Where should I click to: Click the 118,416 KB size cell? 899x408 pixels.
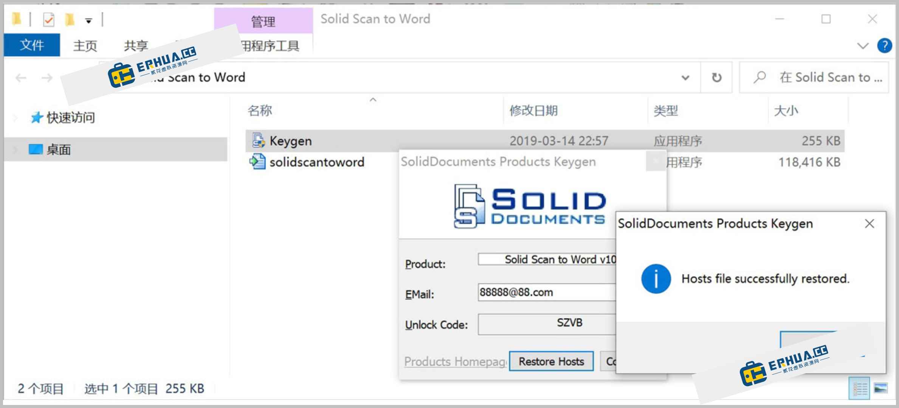[x=809, y=162]
